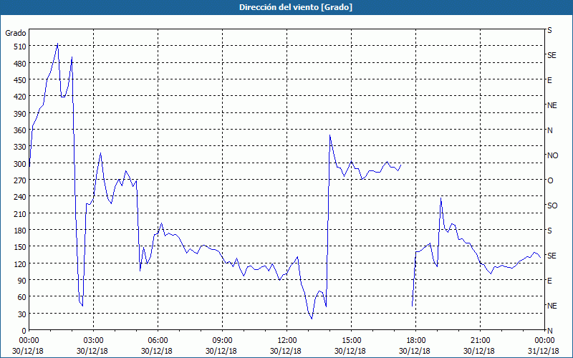Viewport: 573px width, 358px height.
Task: Click the 18:00 x-axis time label
Action: (415, 341)
